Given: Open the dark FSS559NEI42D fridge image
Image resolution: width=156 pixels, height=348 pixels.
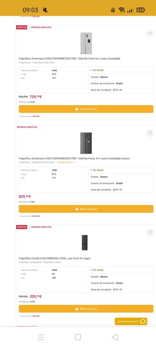Looking at the screenshot, I should tap(86, 143).
